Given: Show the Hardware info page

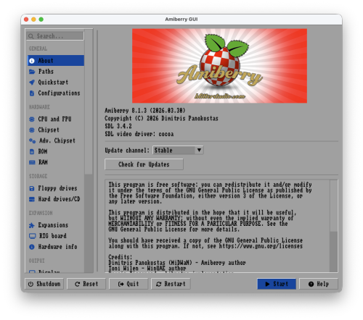Looking at the screenshot, I should coord(56,247).
